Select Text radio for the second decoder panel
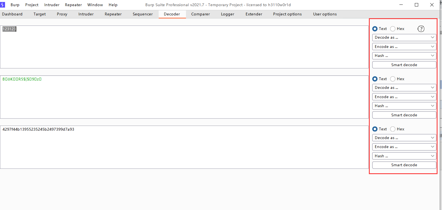 tap(375, 79)
